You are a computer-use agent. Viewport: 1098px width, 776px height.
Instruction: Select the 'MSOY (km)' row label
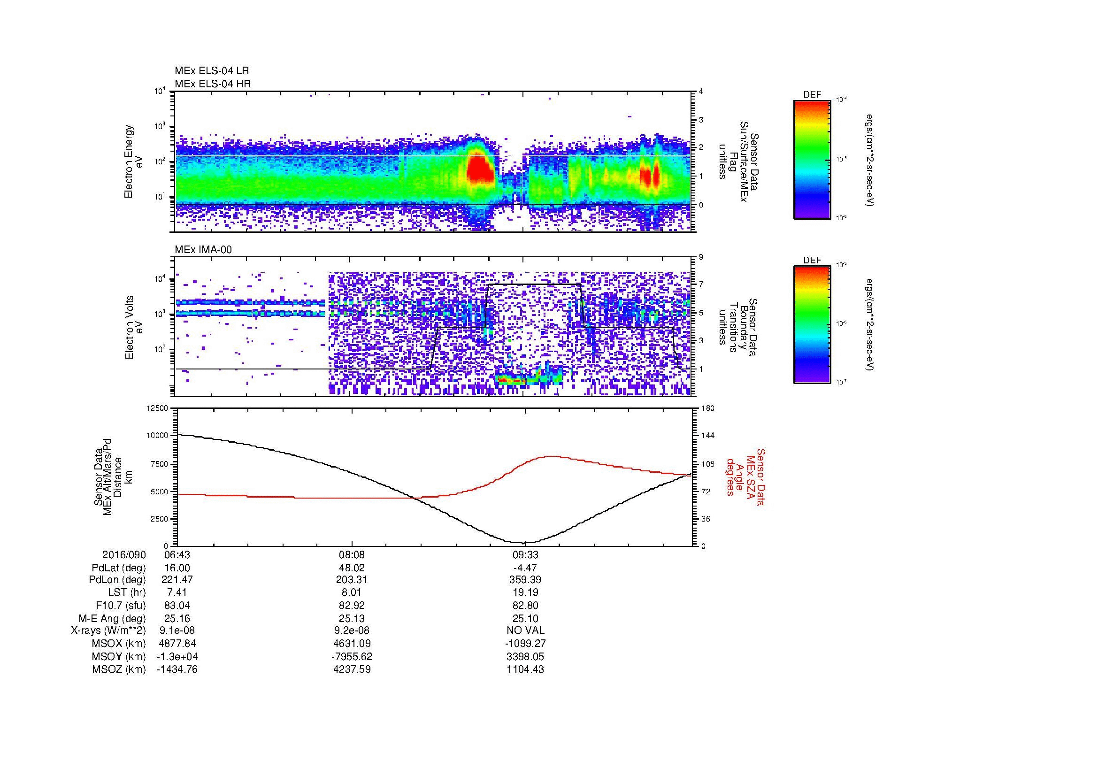[119, 656]
